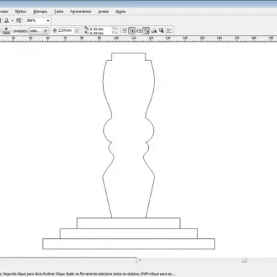
Task: Click the lower duplicate distance stepper
Action: click(x=115, y=33)
